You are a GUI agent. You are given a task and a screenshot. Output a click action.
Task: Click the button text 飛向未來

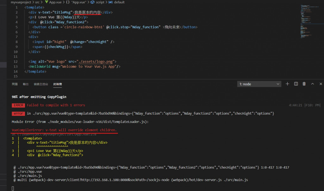click(172, 27)
